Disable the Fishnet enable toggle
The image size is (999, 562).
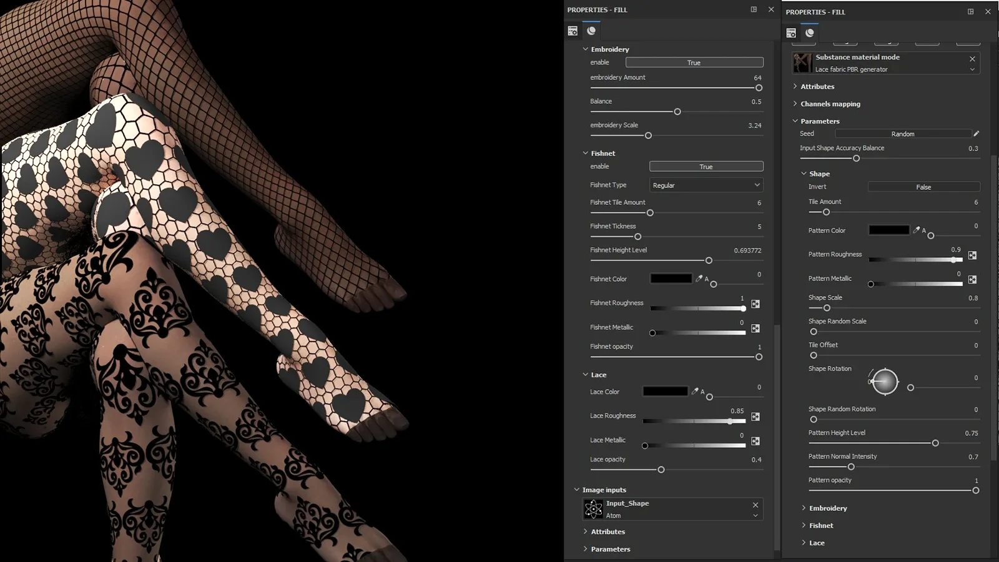(x=706, y=166)
